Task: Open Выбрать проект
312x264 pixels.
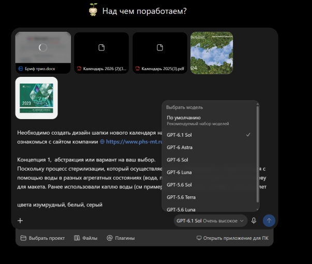Action: click(x=42, y=238)
